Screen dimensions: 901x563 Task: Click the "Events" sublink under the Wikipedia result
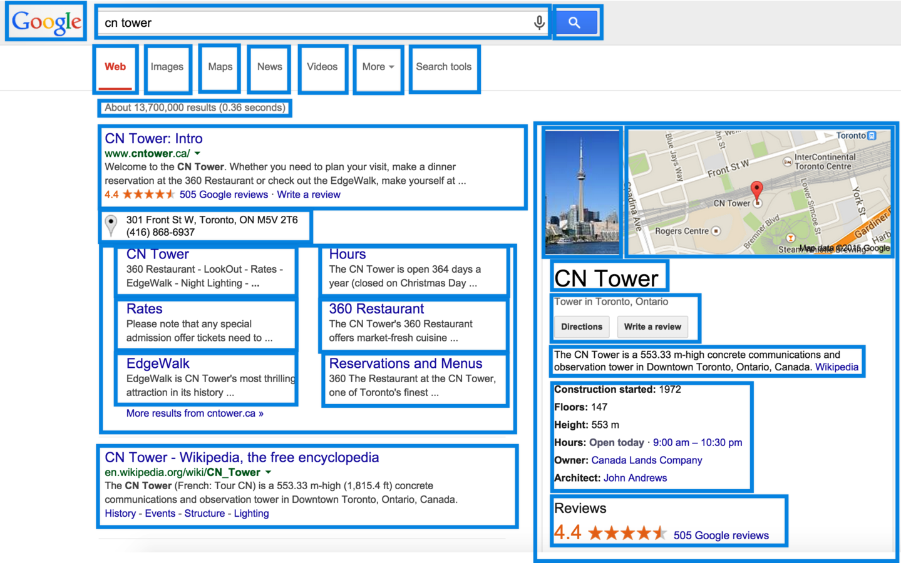[x=160, y=514]
